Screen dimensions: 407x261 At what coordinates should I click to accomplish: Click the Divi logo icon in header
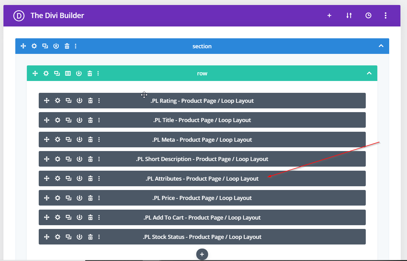point(19,16)
